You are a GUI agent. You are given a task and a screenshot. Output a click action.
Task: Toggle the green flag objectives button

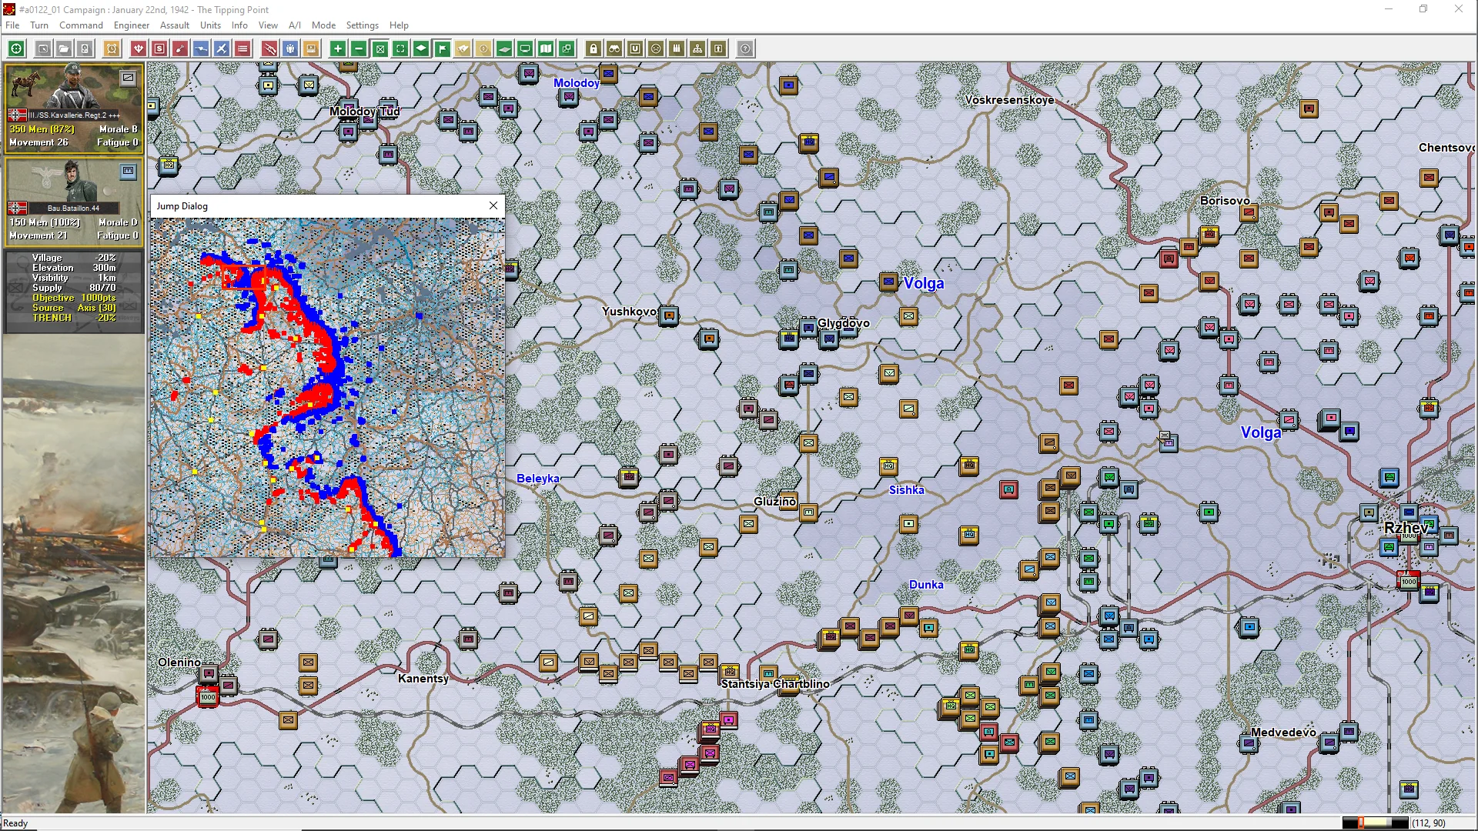tap(443, 48)
